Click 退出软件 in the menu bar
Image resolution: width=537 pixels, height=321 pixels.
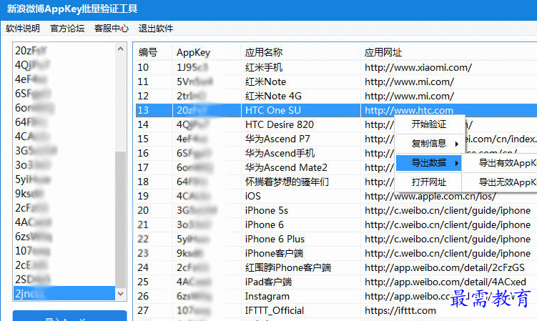coord(156,29)
